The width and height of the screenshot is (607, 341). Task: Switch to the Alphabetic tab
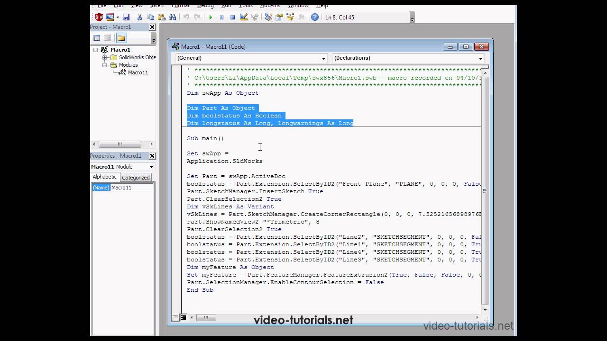point(104,177)
